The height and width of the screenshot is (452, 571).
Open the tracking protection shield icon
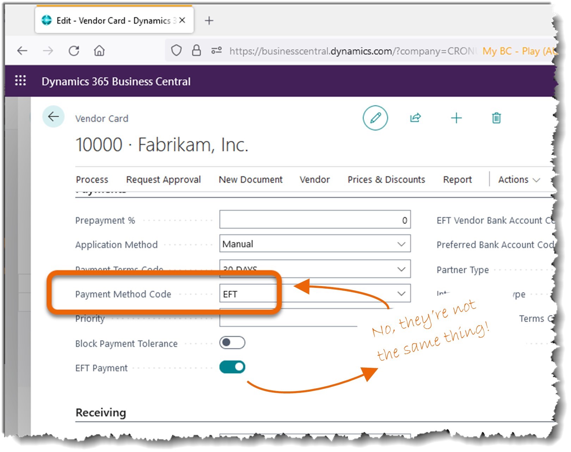click(176, 51)
